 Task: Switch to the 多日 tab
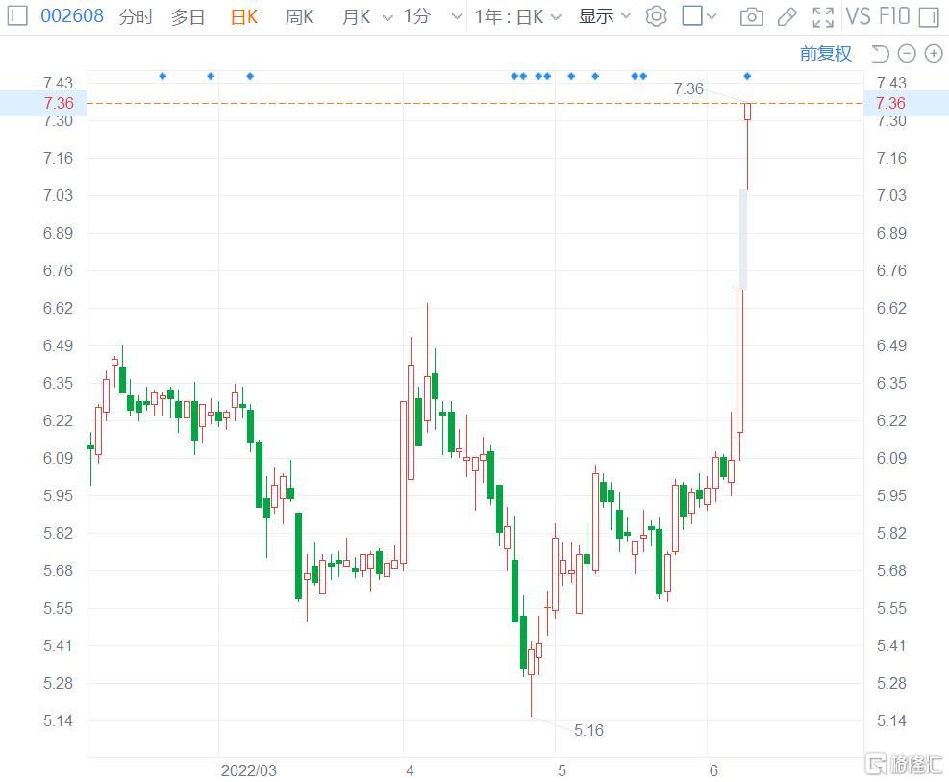pos(187,16)
